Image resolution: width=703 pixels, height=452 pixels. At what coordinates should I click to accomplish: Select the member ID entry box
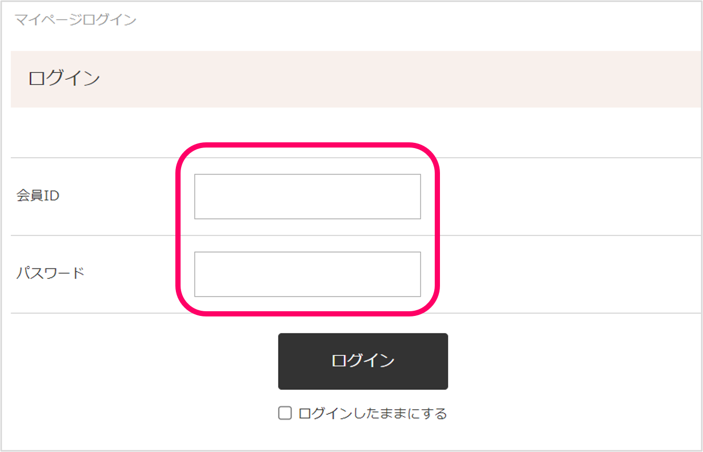click(x=307, y=197)
